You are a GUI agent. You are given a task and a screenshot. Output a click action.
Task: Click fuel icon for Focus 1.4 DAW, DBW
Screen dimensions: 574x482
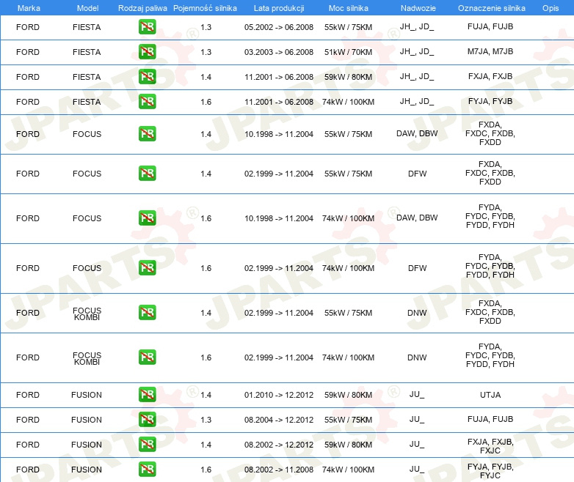pos(147,133)
